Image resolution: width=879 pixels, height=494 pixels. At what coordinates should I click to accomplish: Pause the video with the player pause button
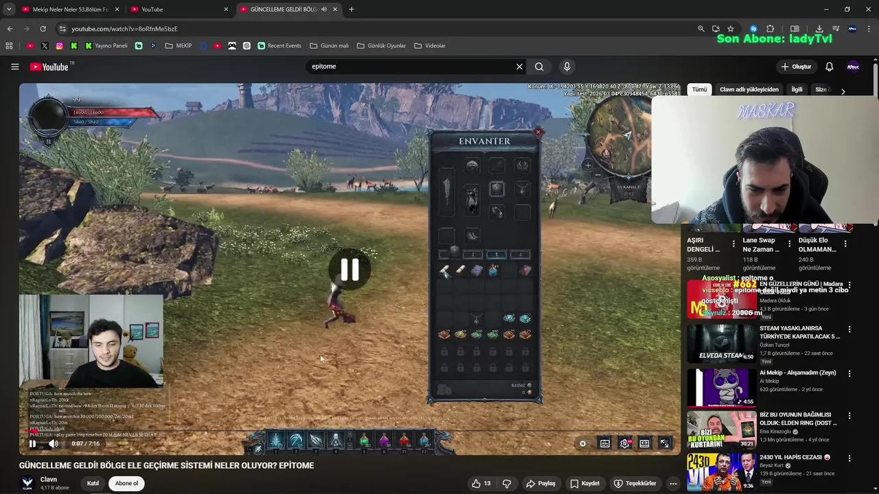tap(32, 444)
